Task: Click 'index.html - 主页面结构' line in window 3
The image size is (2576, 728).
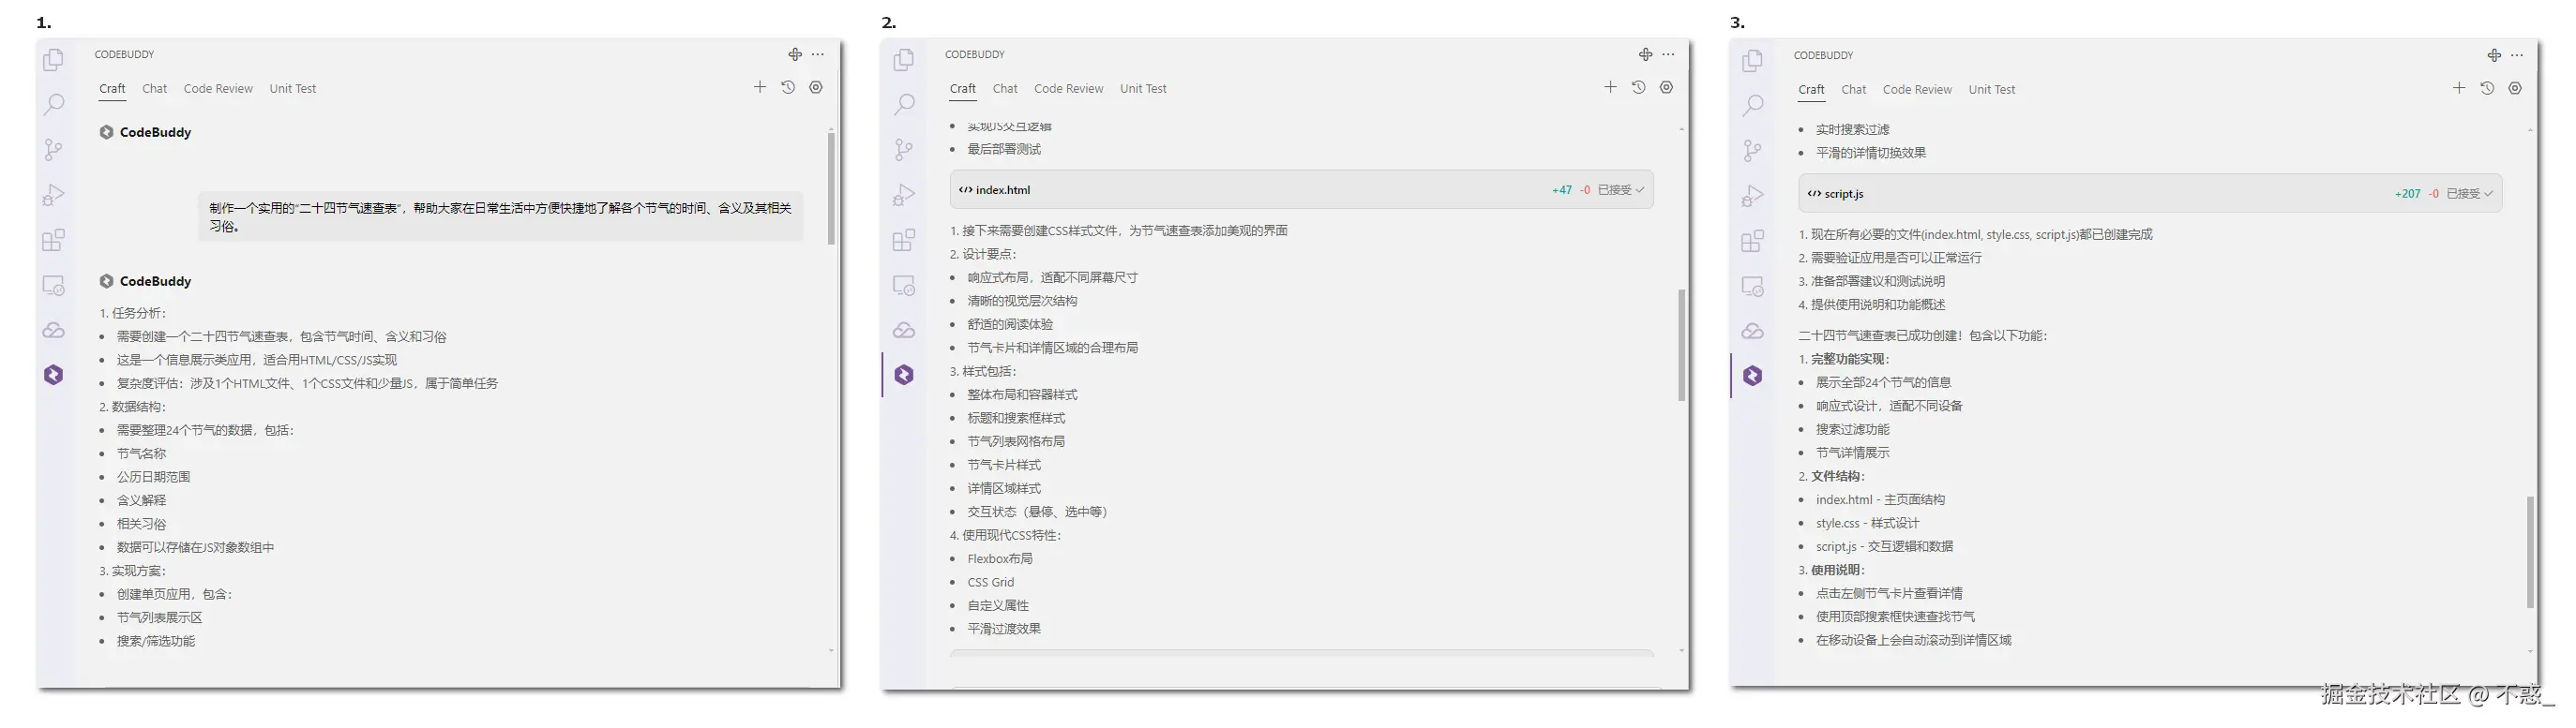Action: tap(1880, 499)
